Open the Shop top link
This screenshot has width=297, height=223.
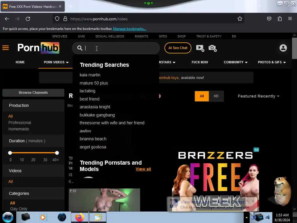pos(182,36)
